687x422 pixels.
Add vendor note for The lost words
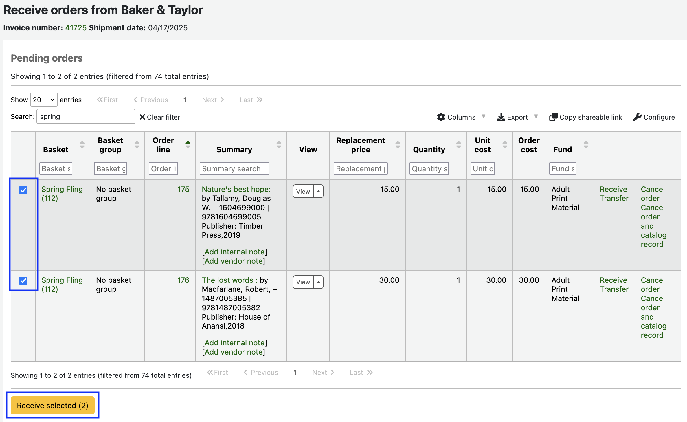tap(234, 352)
